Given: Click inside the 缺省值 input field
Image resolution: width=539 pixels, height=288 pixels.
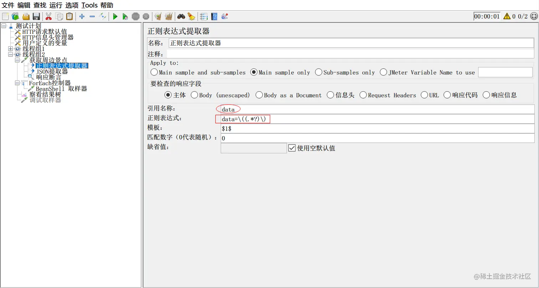Looking at the screenshot, I should [253, 148].
